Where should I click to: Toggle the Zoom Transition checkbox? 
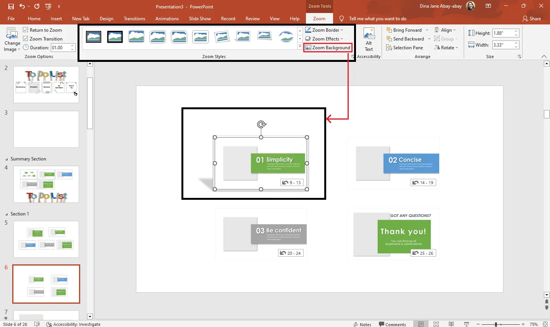(x=26, y=39)
